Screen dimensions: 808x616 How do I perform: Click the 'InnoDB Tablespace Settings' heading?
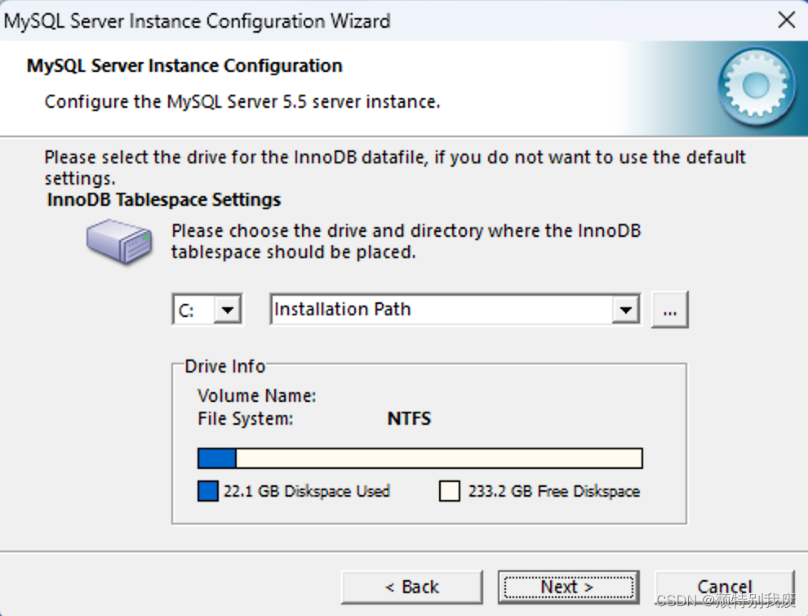pyautogui.click(x=164, y=199)
